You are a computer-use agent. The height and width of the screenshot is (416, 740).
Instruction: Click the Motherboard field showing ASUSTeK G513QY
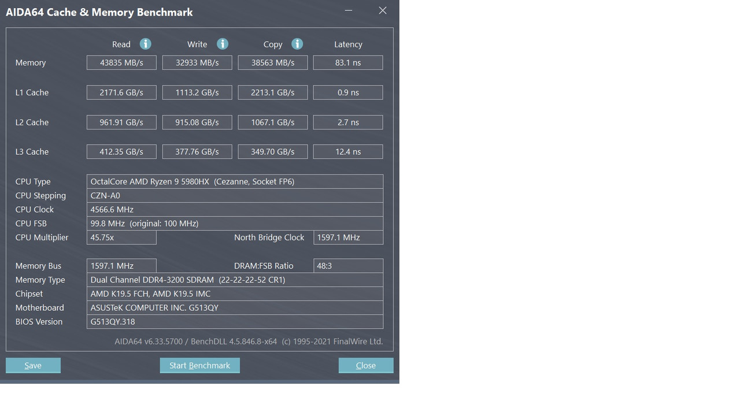pyautogui.click(x=235, y=307)
